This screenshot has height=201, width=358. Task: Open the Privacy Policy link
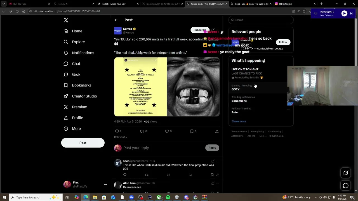[258, 131]
